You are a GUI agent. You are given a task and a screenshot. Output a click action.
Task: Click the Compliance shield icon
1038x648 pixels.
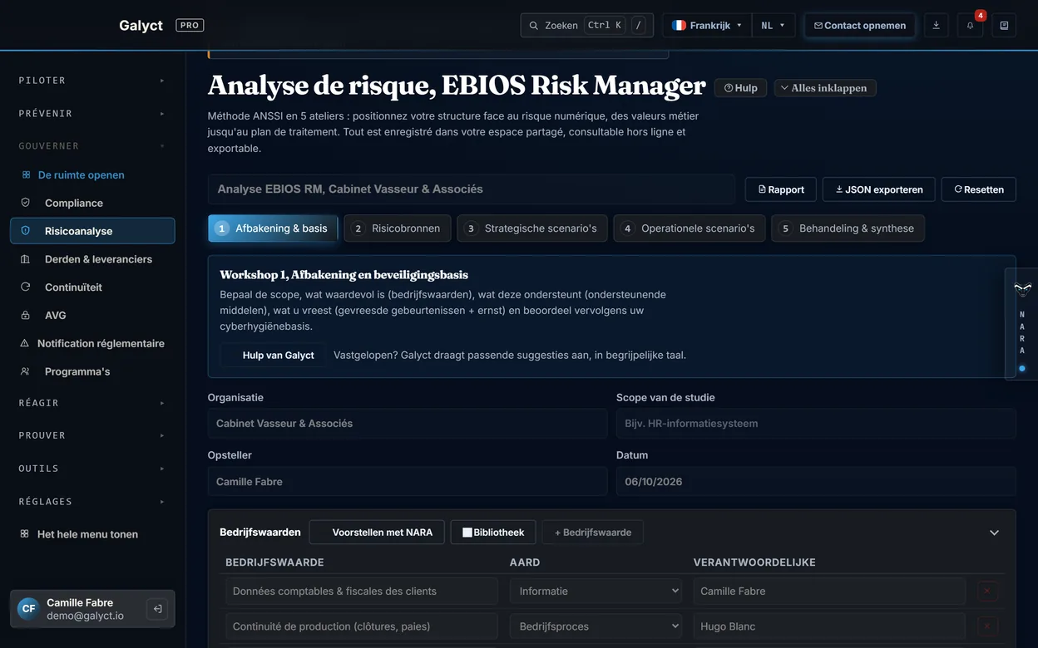pos(25,203)
